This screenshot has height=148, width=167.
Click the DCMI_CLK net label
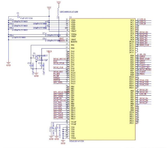(58, 68)
